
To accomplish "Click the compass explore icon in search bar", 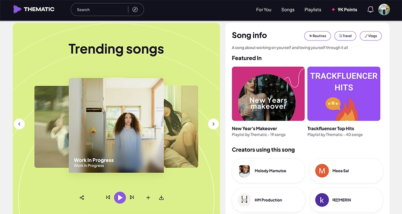I will click(x=135, y=10).
